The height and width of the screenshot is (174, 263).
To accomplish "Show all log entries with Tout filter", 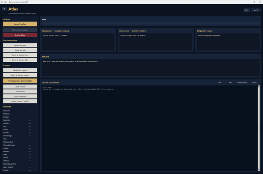I will (219, 83).
